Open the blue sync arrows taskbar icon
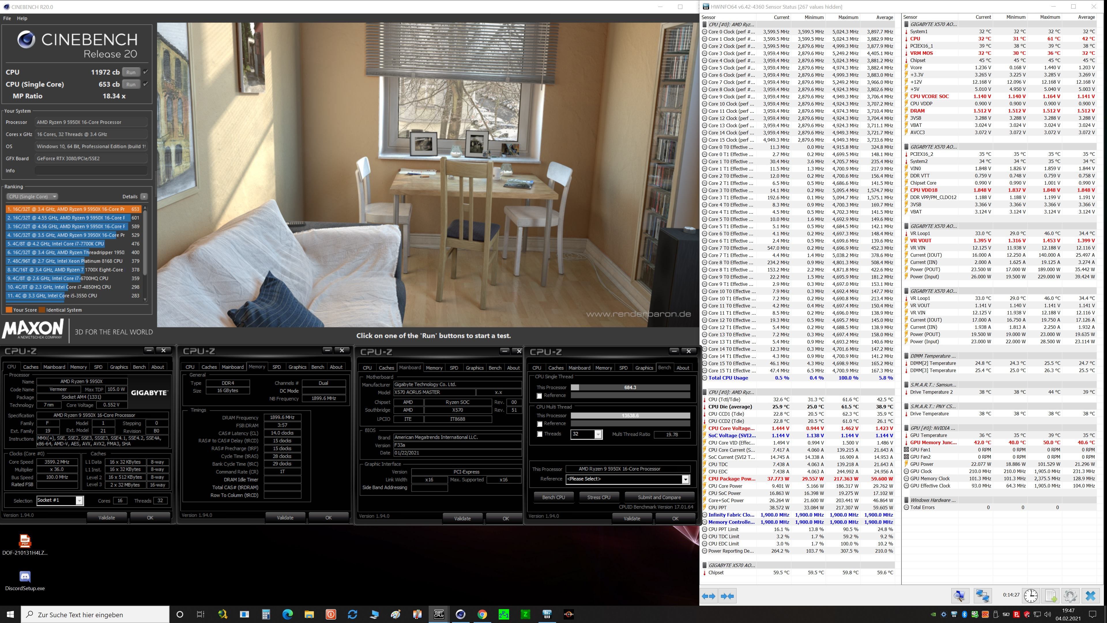The width and height of the screenshot is (1107, 623). (x=352, y=614)
